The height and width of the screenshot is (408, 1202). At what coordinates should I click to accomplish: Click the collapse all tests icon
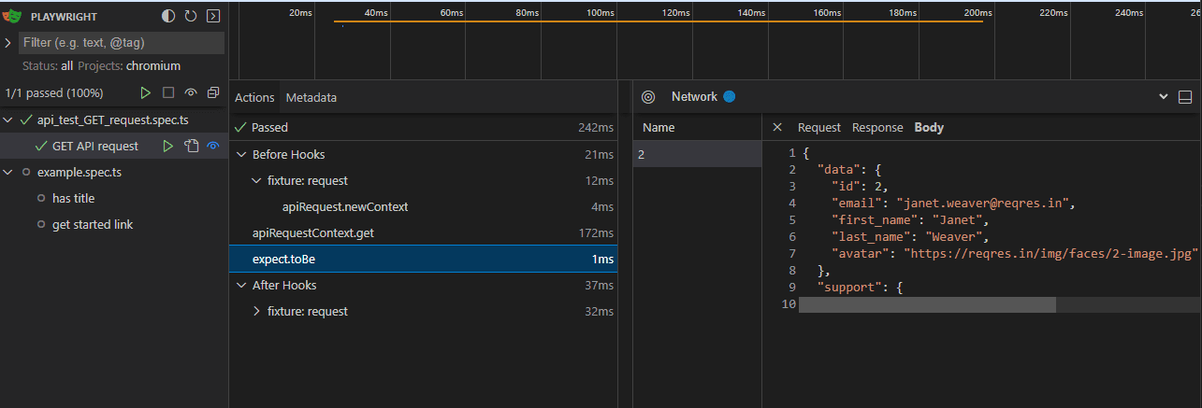point(213,92)
